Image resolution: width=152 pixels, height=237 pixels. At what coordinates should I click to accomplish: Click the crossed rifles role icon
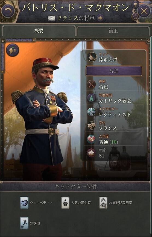tap(91, 84)
